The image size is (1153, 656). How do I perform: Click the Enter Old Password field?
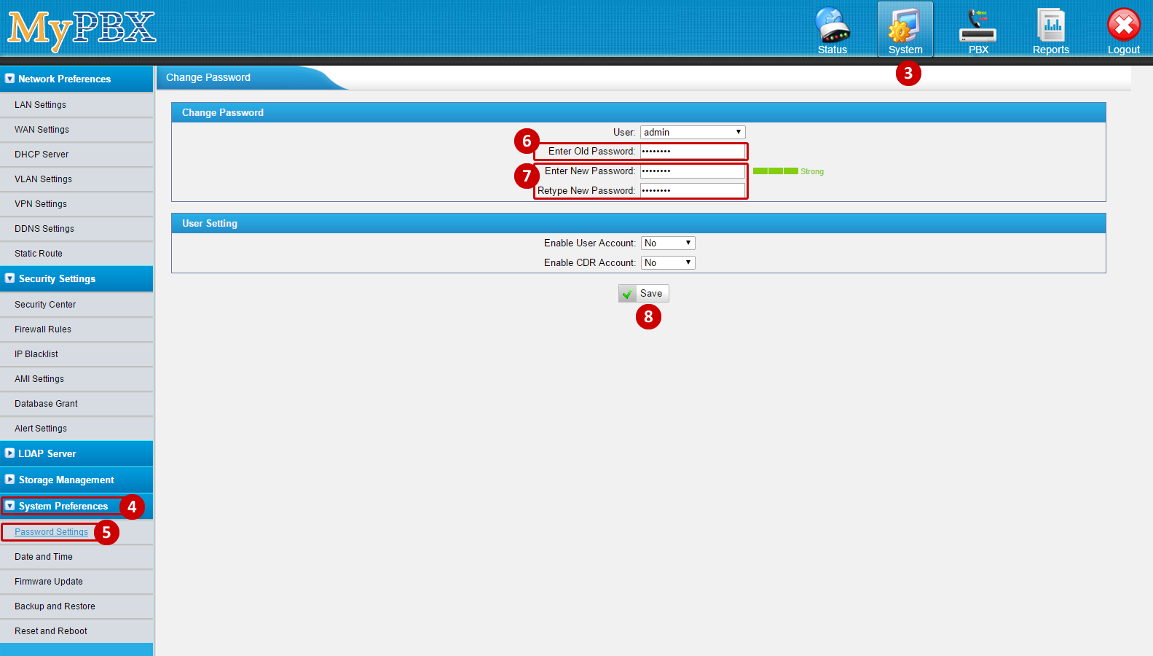692,152
